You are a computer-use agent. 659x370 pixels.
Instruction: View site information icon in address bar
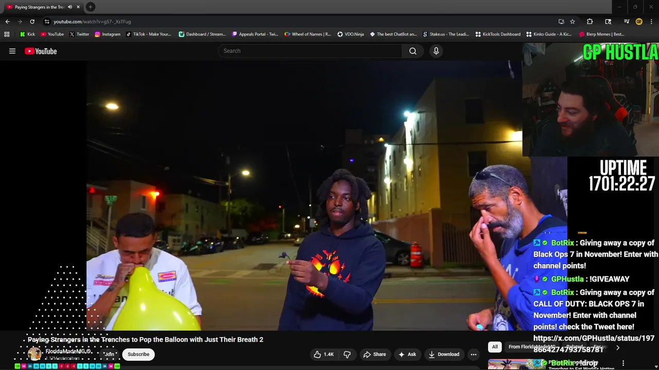(47, 22)
